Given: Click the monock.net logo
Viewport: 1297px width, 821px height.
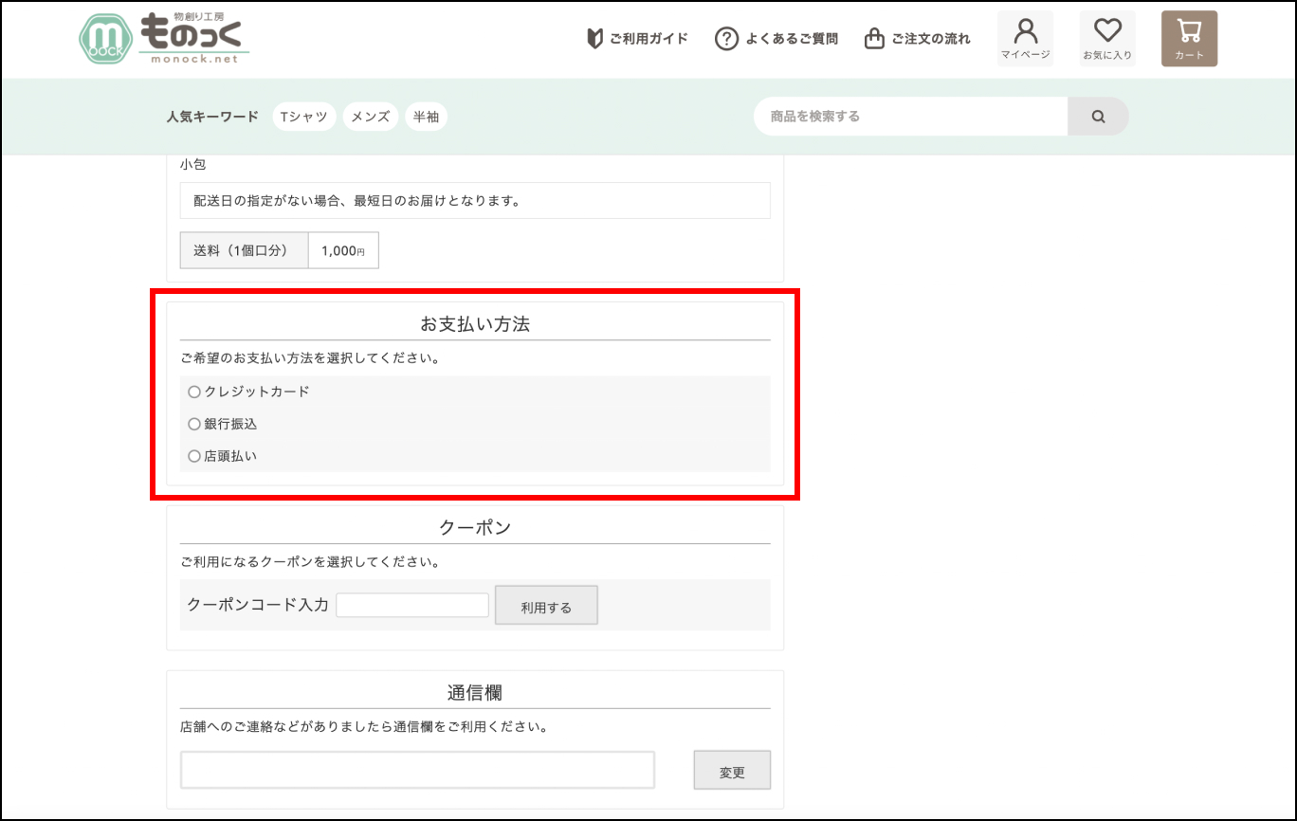Looking at the screenshot, I should pos(164,39).
